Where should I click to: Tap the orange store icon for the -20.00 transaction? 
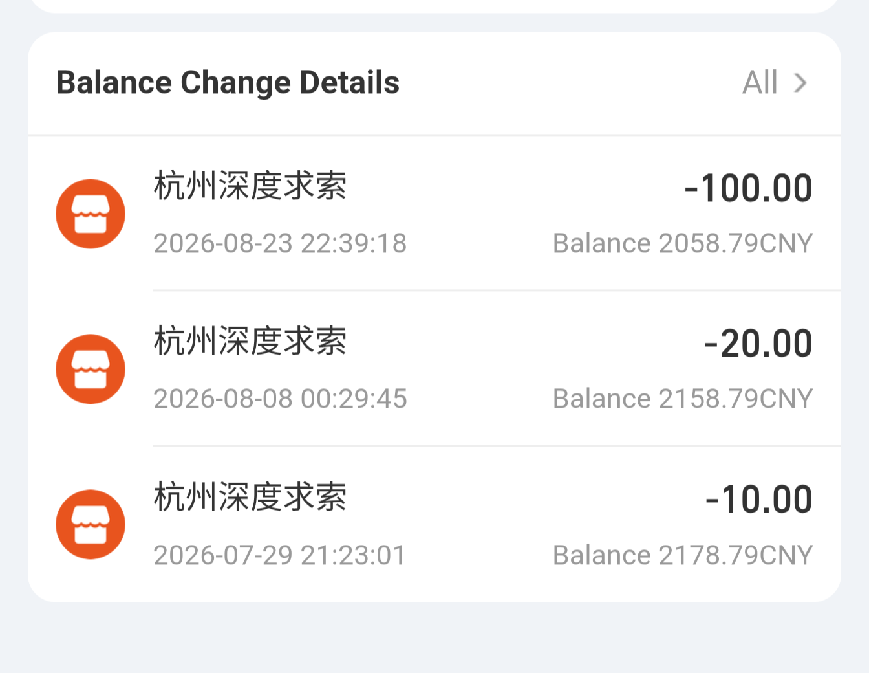(91, 370)
